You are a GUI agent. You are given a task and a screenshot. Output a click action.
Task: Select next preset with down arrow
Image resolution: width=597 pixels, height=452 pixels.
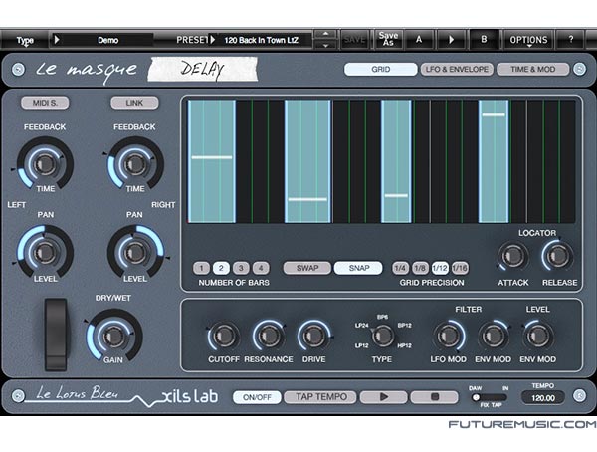[325, 45]
